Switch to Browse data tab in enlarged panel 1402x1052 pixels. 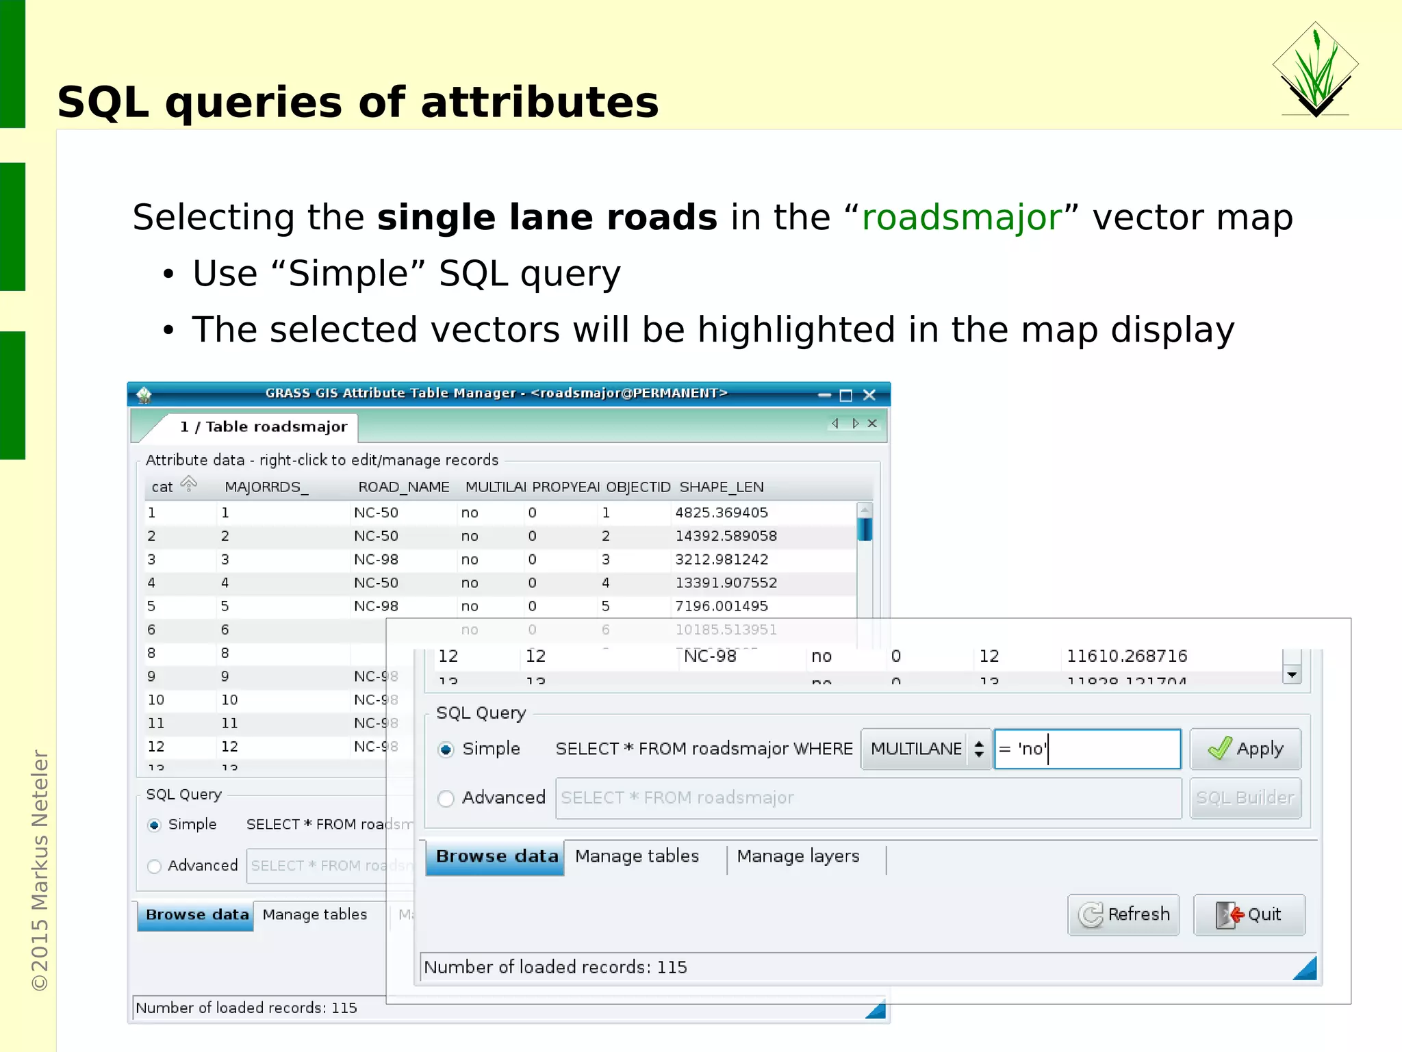coord(496,857)
